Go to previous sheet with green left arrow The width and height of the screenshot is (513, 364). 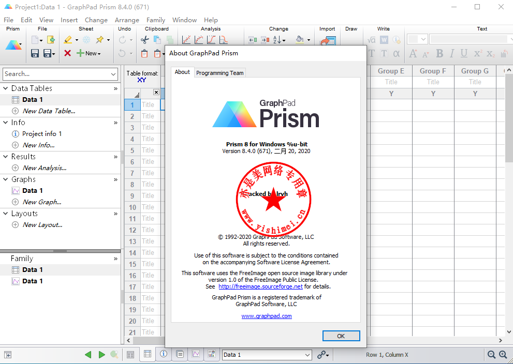[88, 355]
